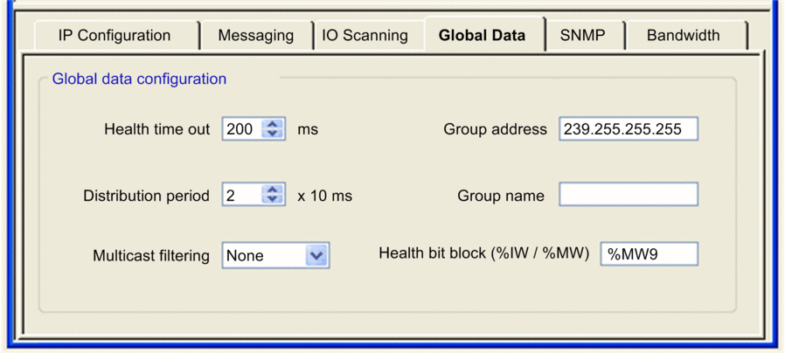The height and width of the screenshot is (353, 785).
Task: Increment Distribution period using up arrow
Action: click(x=274, y=190)
